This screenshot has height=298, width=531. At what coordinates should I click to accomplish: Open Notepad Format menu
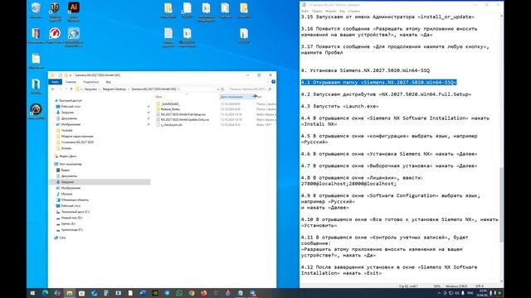(x=330, y=11)
